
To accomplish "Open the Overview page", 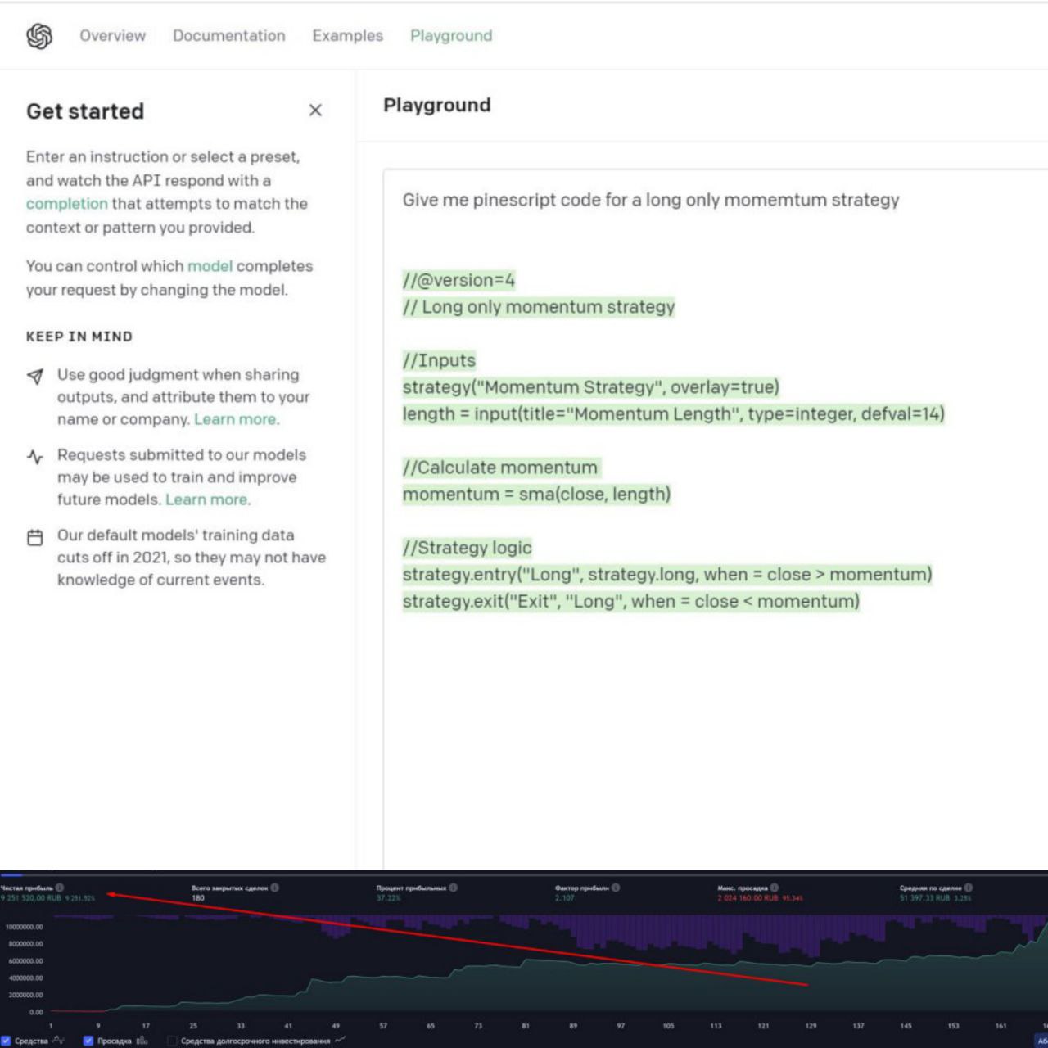I will coord(112,36).
